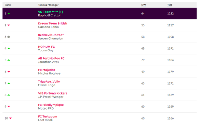The width and height of the screenshot is (199, 124).
Task: Click the green up arrow beside rank 4
Action: 9,48
